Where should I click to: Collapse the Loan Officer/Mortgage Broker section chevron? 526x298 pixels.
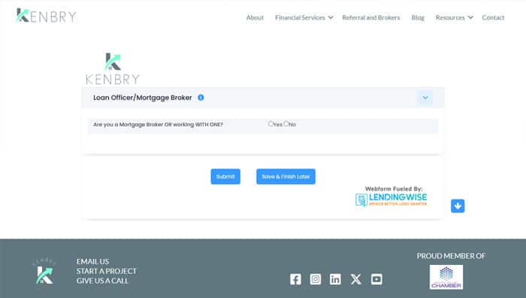425,98
